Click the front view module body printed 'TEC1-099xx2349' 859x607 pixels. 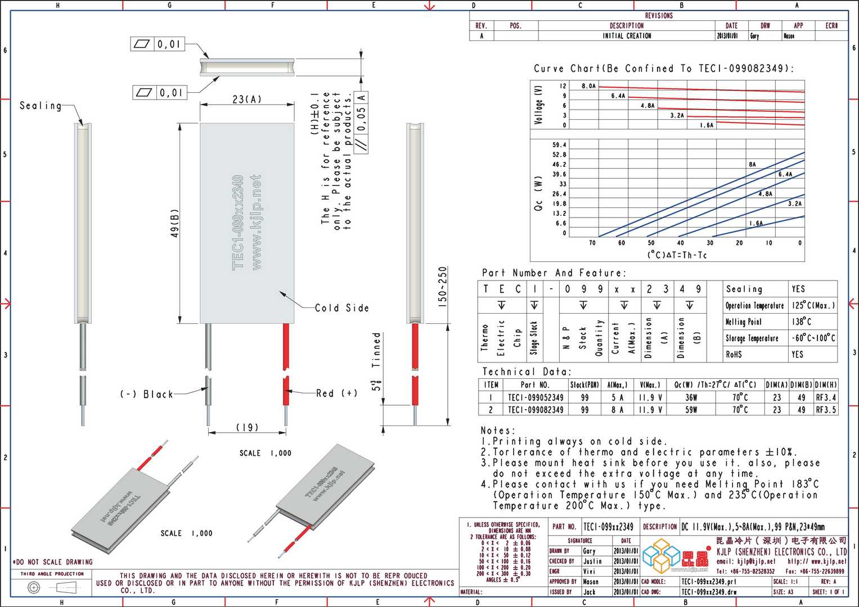coord(247,223)
